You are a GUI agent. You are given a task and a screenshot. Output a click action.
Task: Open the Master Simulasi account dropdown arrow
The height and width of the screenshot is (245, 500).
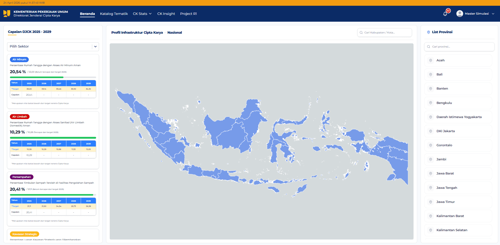click(493, 14)
